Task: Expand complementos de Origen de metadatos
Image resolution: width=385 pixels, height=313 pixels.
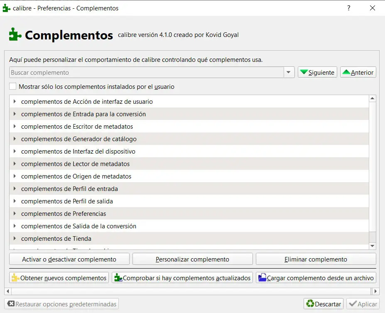Action: 15,176
